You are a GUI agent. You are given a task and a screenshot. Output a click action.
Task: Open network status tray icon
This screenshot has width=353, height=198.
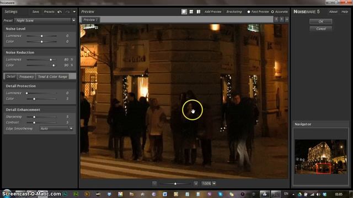(312, 194)
